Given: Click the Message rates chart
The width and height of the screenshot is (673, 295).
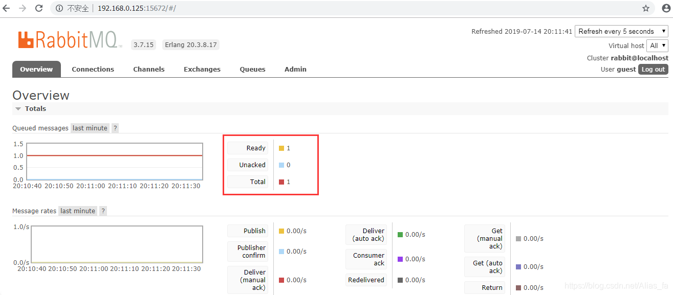Looking at the screenshot, I should click(117, 244).
